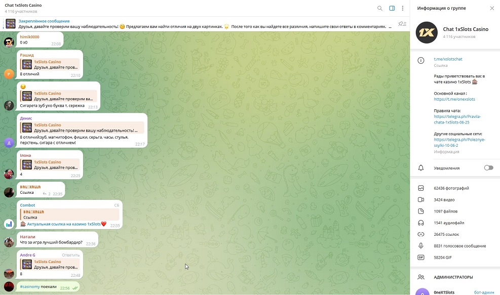
Task: Open Рашид's orange avatar
Action: 9,74
